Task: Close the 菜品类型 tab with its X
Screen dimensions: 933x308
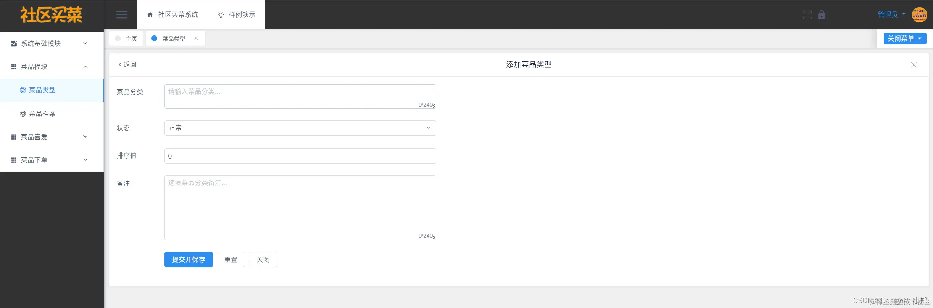Action: pos(196,38)
